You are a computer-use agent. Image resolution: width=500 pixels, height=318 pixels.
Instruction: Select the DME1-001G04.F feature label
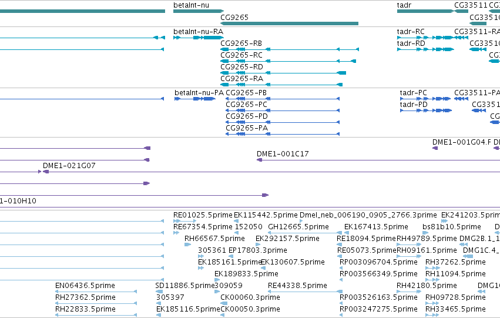(x=462, y=142)
